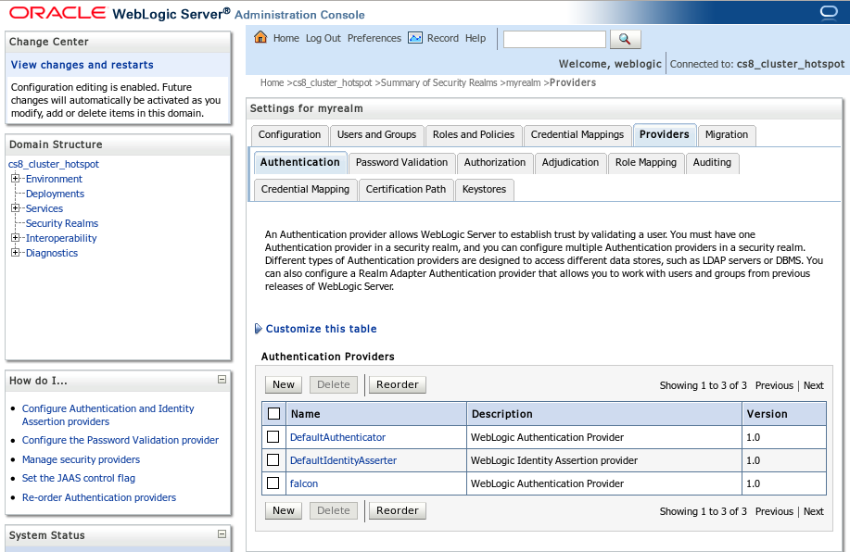Click the top Reorder button
Screen dimensions: 850x552
click(398, 384)
